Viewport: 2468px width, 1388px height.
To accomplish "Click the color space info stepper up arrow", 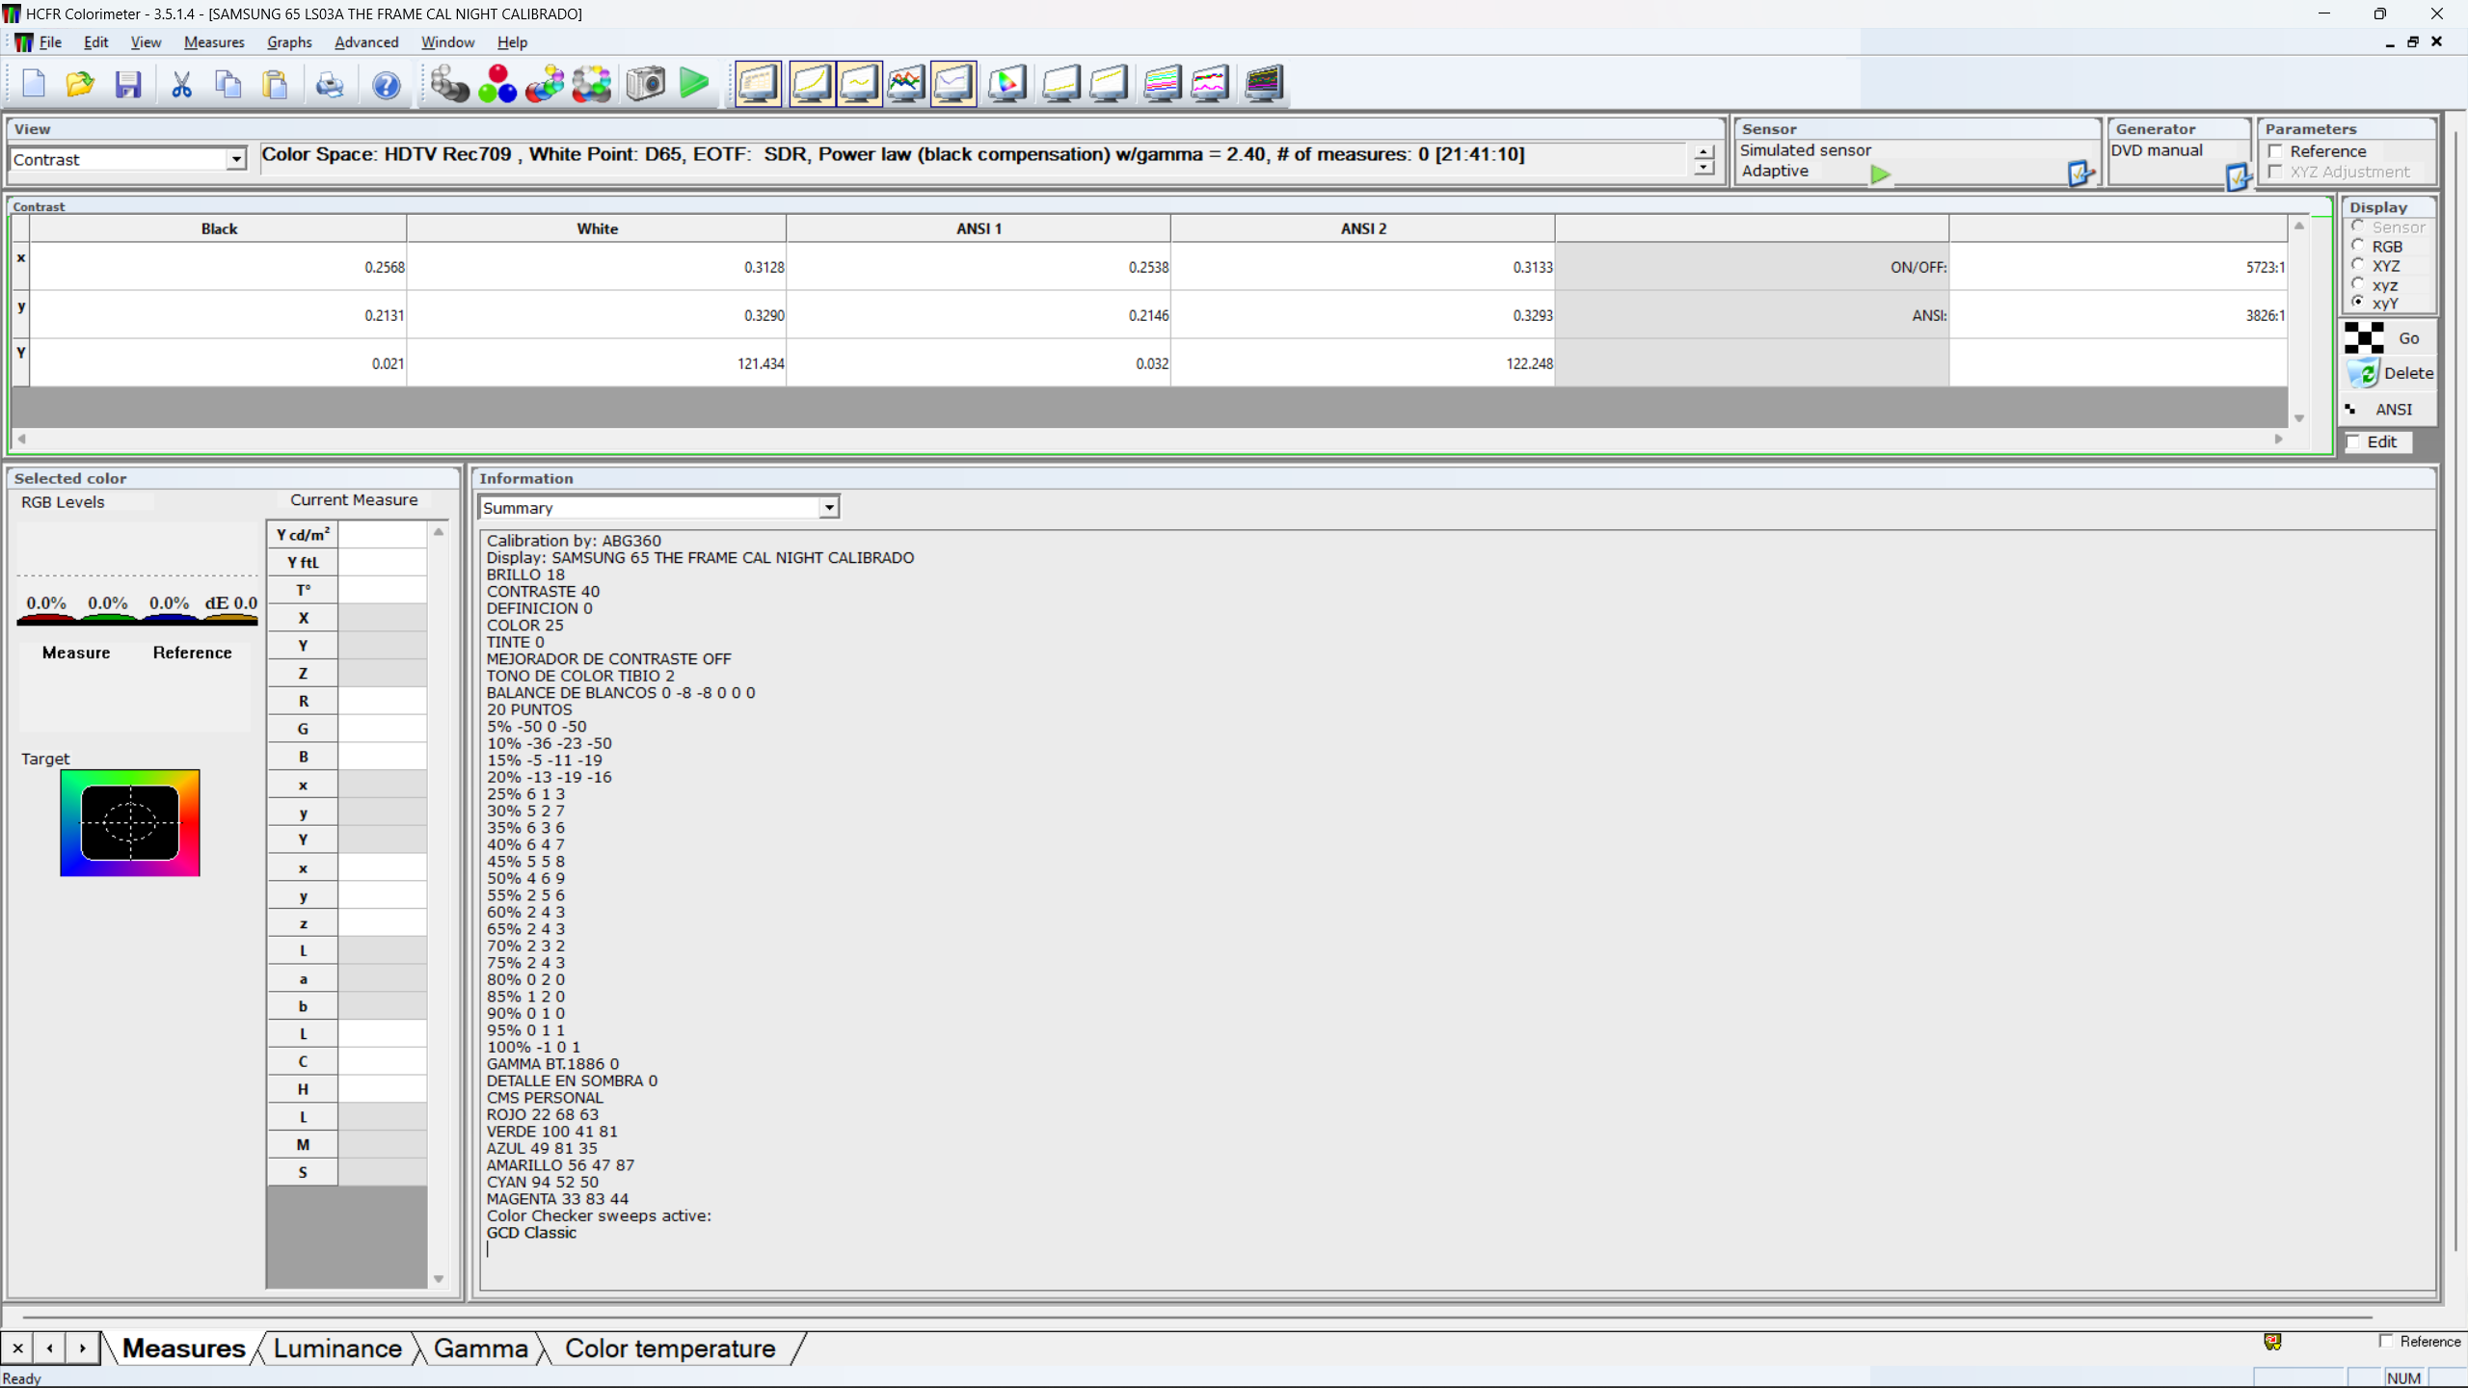I will (x=1703, y=151).
